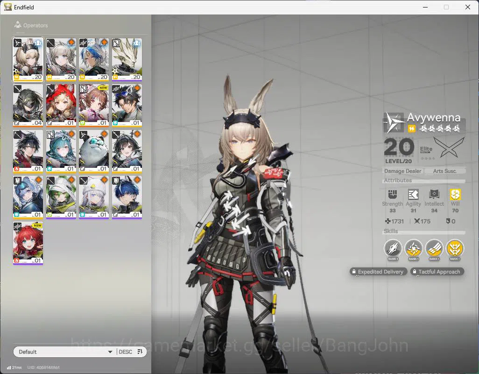This screenshot has width=479, height=374.
Task: Click the highlighted Will attribute icon
Action: click(x=455, y=194)
